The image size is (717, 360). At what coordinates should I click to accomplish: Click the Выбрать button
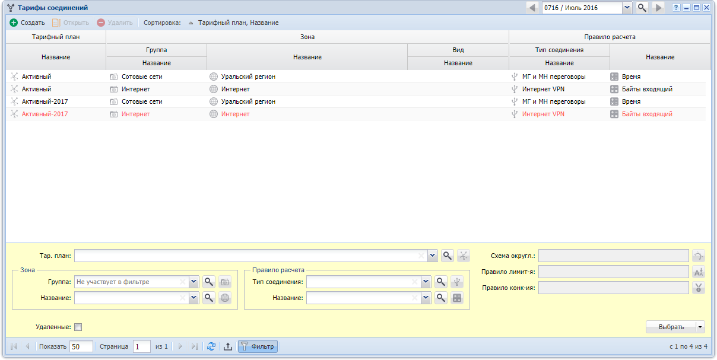pos(671,327)
